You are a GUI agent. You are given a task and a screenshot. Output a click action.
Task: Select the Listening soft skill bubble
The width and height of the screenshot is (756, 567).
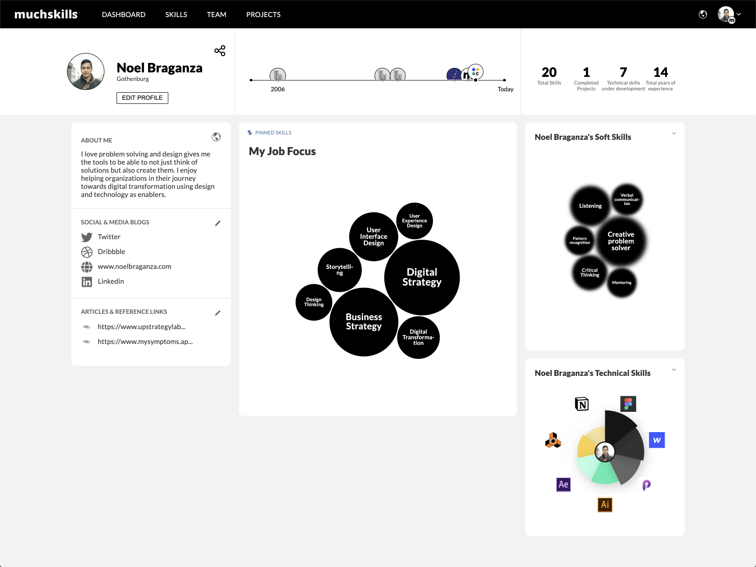point(590,206)
